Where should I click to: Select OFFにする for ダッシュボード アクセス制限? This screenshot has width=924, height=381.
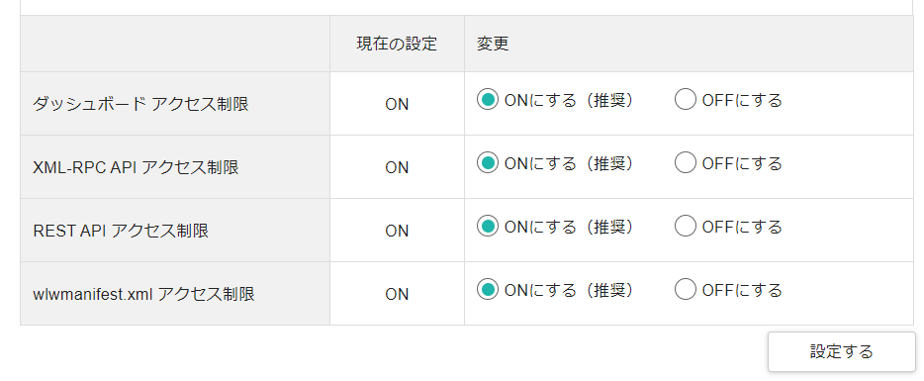(686, 100)
